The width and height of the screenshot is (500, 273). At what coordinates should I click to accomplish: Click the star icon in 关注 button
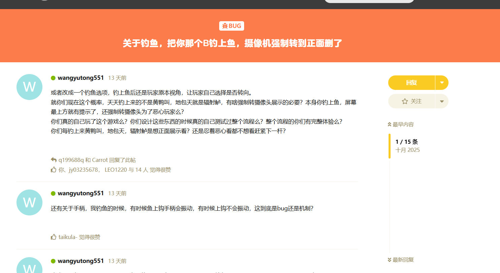(x=405, y=101)
